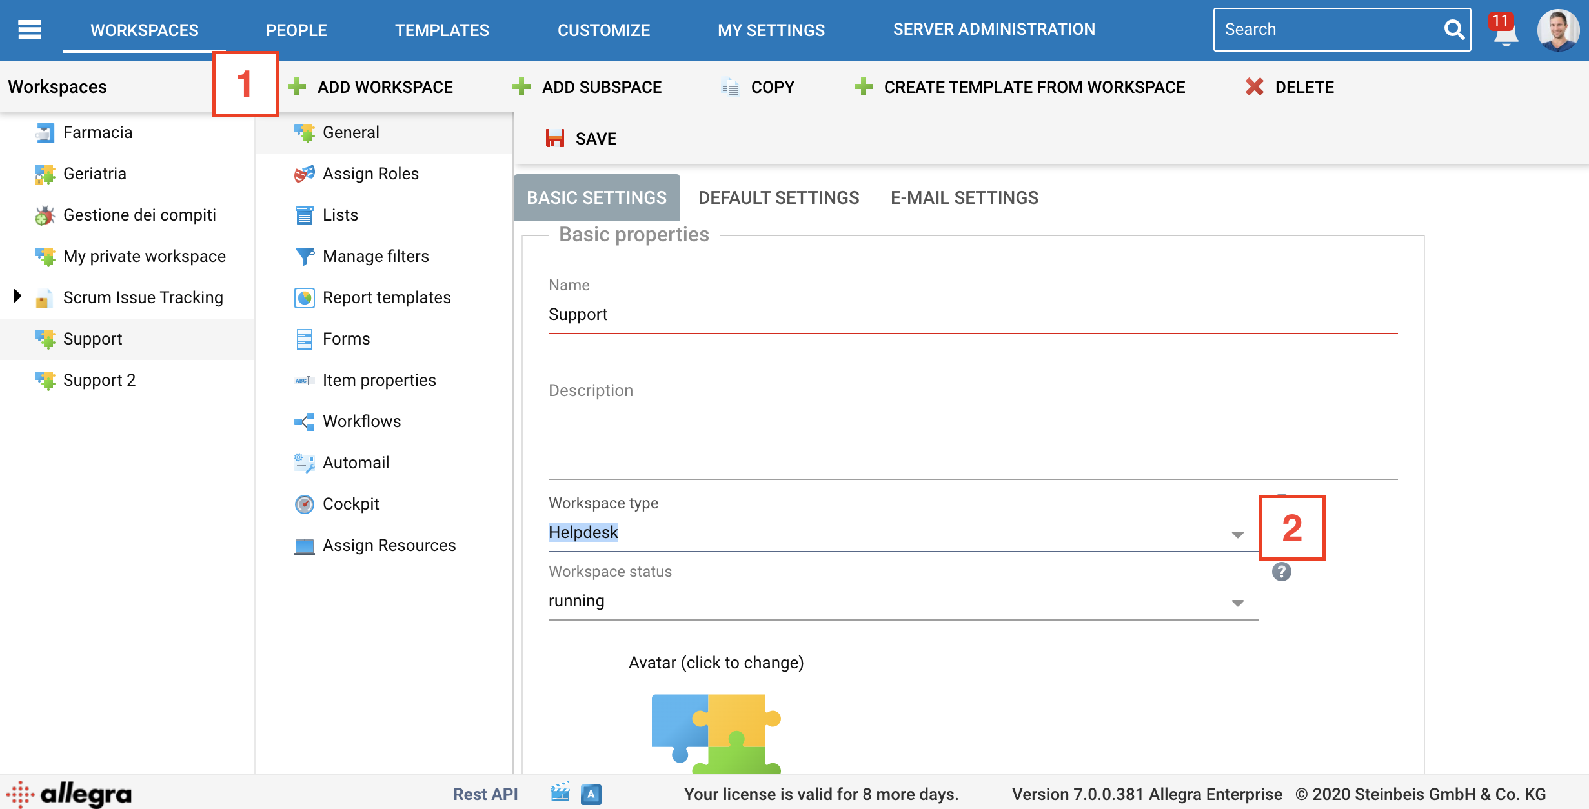This screenshot has height=809, width=1589.
Task: Open the user profile avatar photo
Action: point(1557,30)
